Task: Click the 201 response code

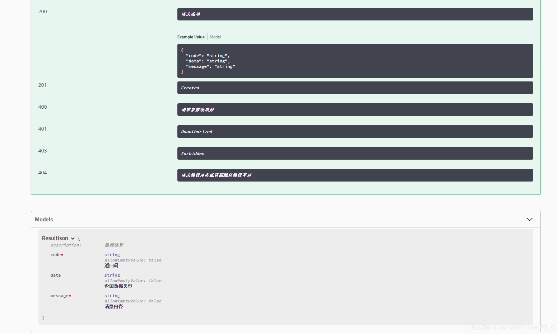Action: coord(42,85)
